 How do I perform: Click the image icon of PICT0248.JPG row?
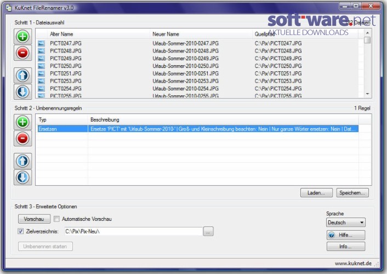click(41, 51)
